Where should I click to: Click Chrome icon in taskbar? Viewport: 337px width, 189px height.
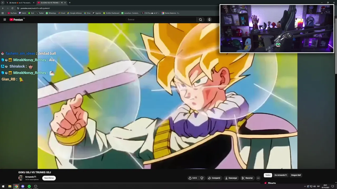point(16,186)
